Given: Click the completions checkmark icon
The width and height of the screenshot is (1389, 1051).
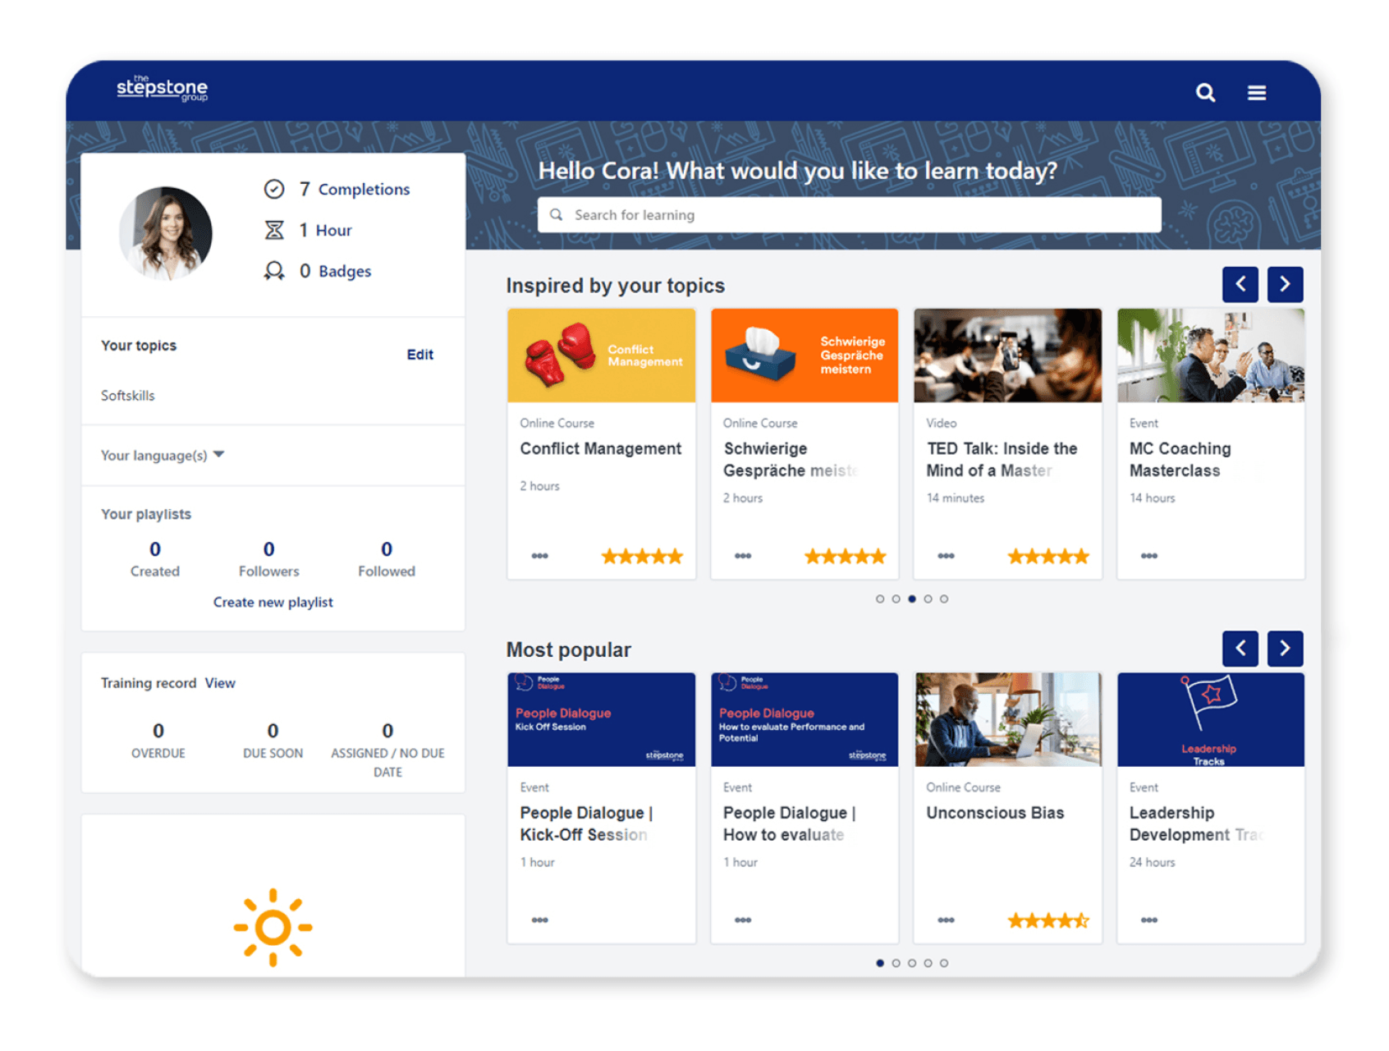Looking at the screenshot, I should click(274, 190).
